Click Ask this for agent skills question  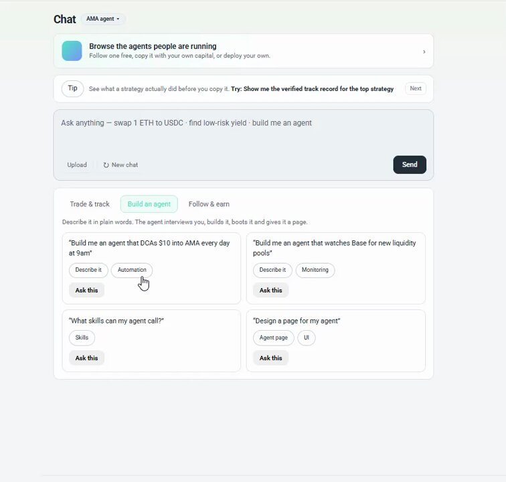click(x=86, y=358)
